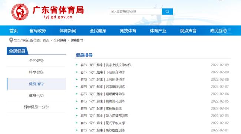Click the date 2022-02-01
The image size is (241, 134).
(x=220, y=130)
